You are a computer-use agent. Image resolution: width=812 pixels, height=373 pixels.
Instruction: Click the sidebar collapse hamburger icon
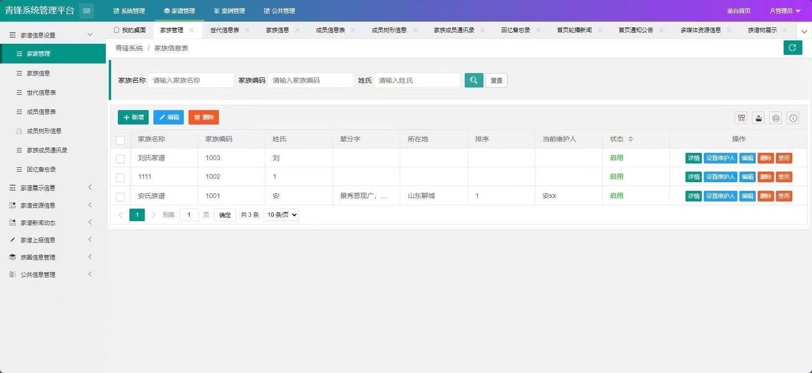coord(87,11)
